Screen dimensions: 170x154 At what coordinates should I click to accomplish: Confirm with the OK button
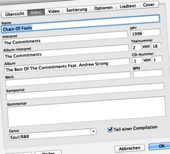point(160,146)
